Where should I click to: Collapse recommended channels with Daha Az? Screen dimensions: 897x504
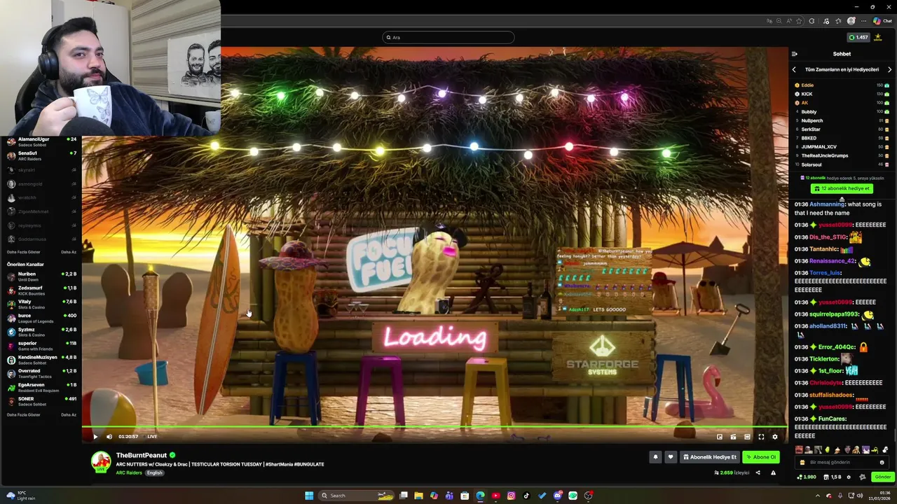tap(69, 414)
